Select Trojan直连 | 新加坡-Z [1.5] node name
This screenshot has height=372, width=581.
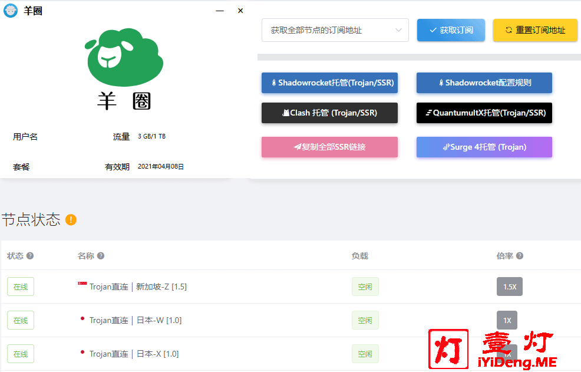pos(138,287)
